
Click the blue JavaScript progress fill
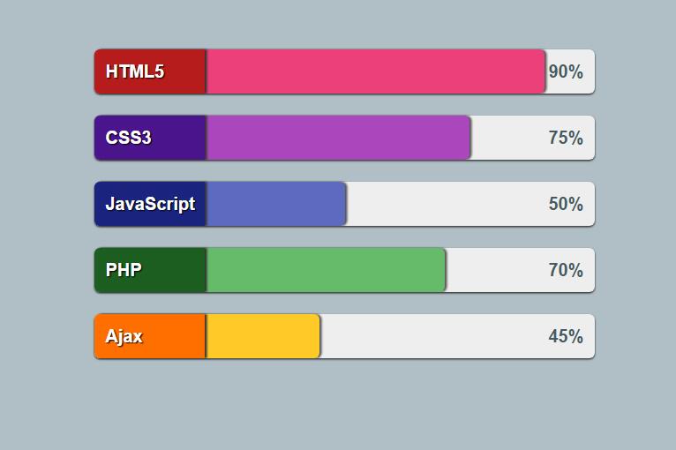click(276, 204)
